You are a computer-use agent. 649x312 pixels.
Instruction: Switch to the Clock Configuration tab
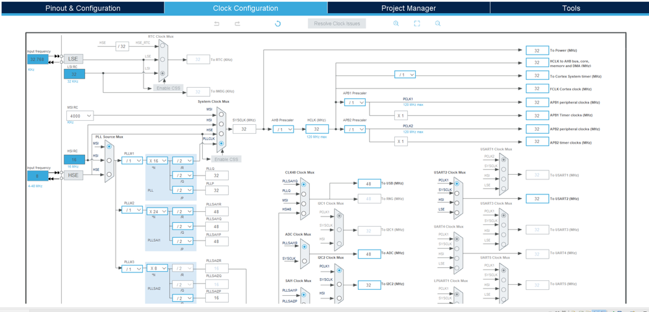click(246, 8)
